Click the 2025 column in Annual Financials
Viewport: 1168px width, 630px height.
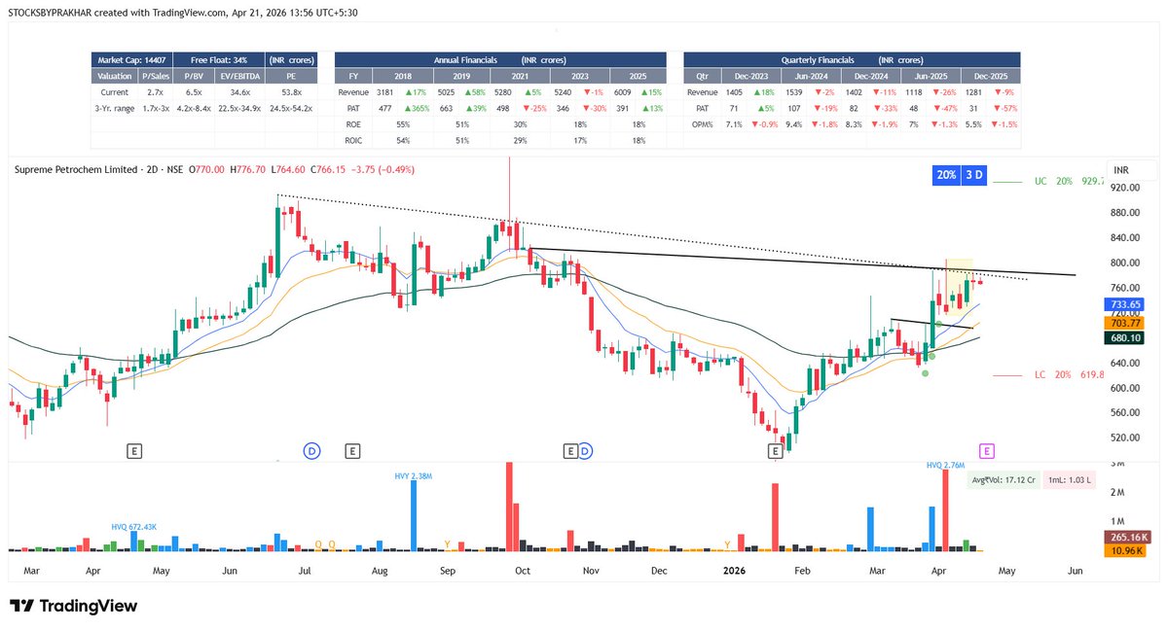639,76
